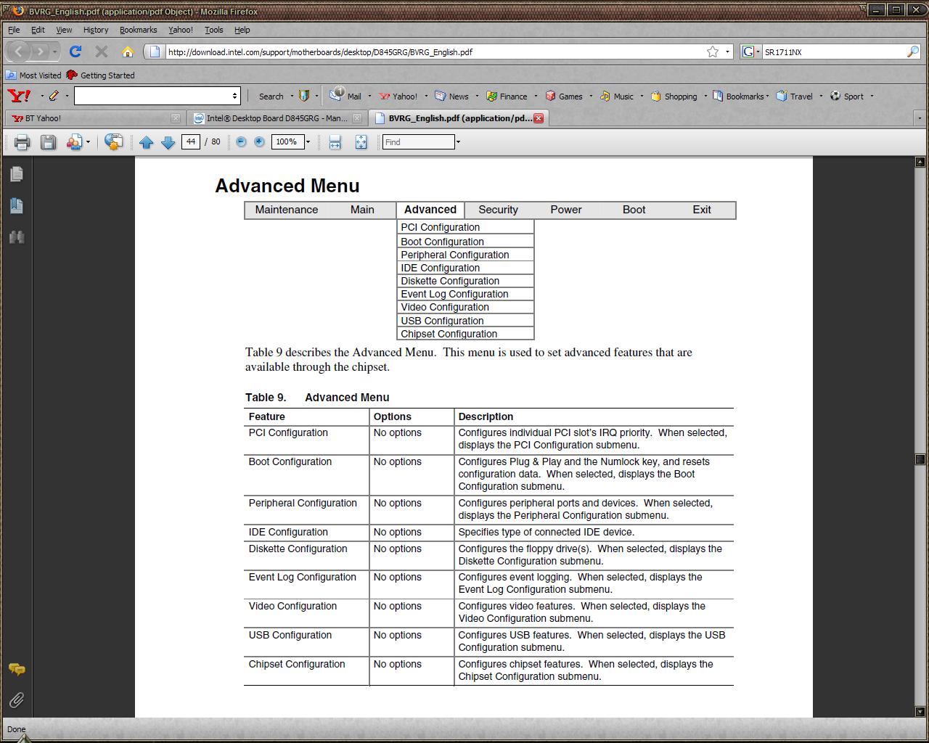Open the Getting Started bookmark
The height and width of the screenshot is (743, 929).
[x=100, y=75]
